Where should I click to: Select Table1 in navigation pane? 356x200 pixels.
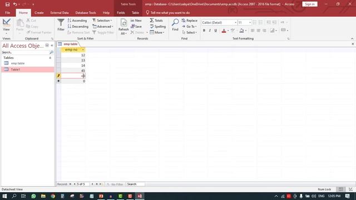28,69
